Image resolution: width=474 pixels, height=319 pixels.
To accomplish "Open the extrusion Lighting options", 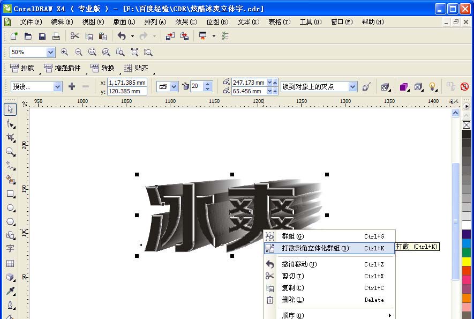I will point(432,86).
